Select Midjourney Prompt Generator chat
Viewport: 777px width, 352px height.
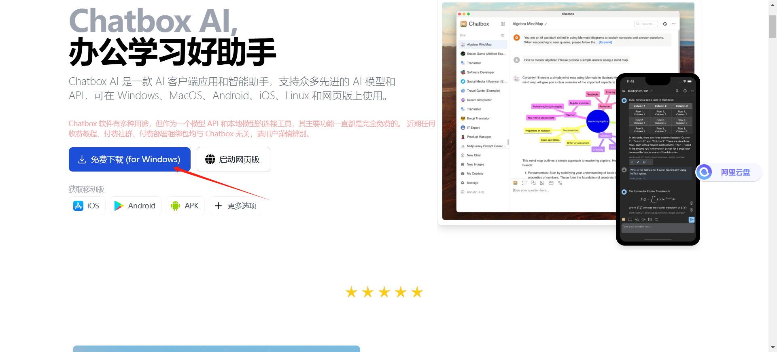(483, 146)
